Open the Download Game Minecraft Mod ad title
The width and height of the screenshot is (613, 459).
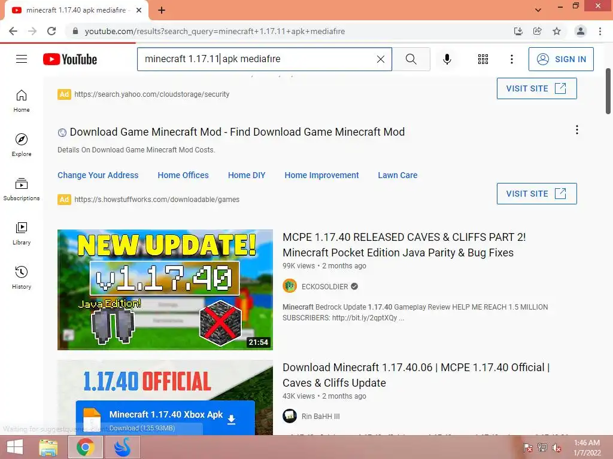pos(237,132)
